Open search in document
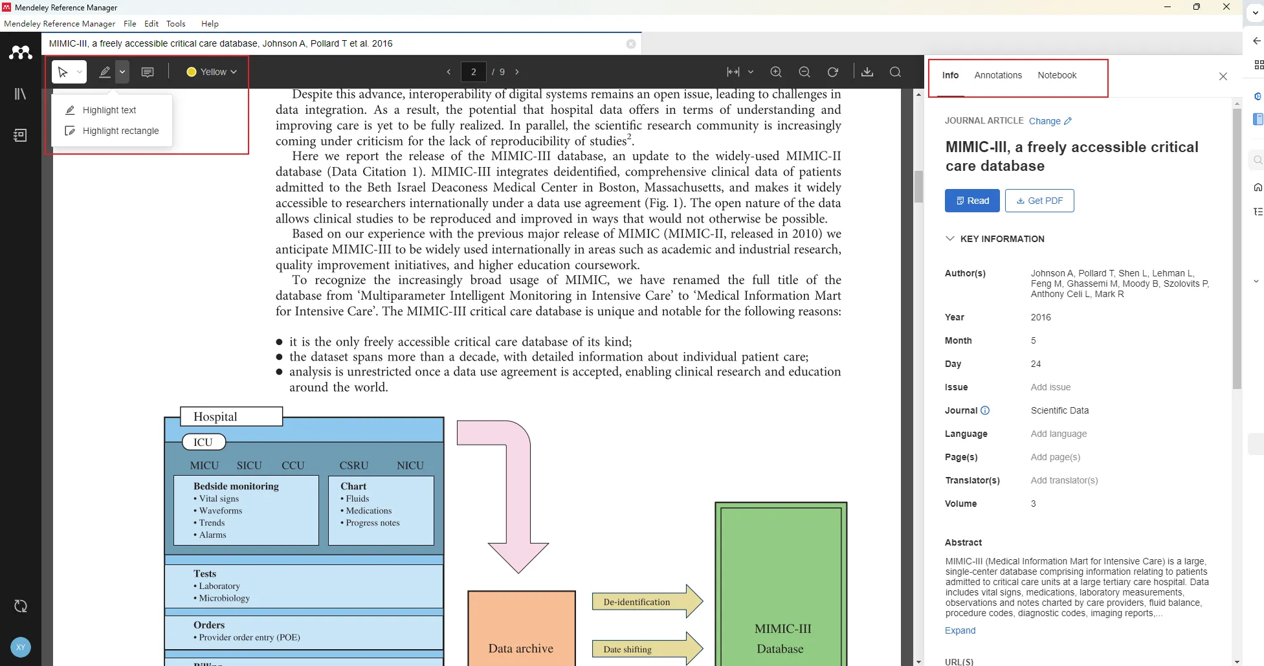Viewport: 1264px width, 666px height. (x=895, y=72)
